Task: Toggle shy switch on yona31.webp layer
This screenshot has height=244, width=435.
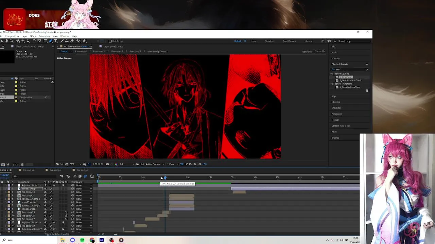Action: (45, 189)
